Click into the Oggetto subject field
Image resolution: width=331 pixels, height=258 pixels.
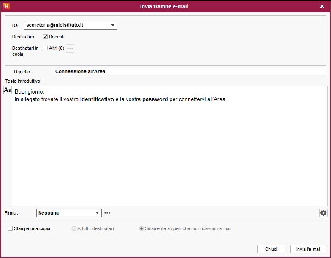(x=190, y=71)
